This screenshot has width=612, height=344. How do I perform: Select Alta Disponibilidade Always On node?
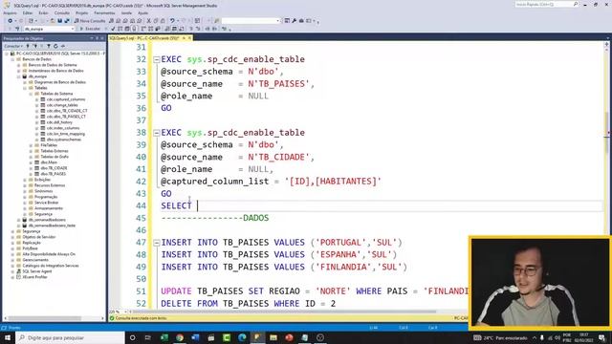click(x=49, y=254)
